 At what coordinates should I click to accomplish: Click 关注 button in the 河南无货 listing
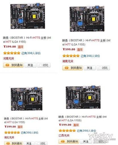(x=30, y=65)
